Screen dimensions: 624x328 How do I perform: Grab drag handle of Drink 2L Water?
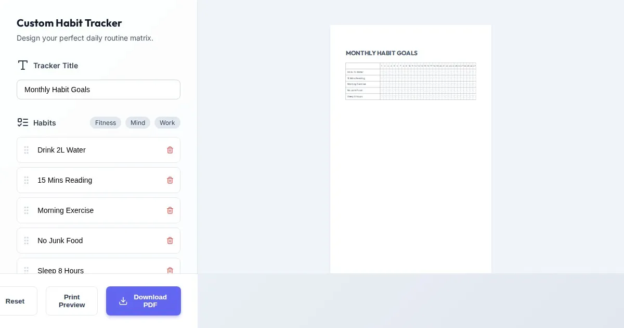(x=27, y=150)
